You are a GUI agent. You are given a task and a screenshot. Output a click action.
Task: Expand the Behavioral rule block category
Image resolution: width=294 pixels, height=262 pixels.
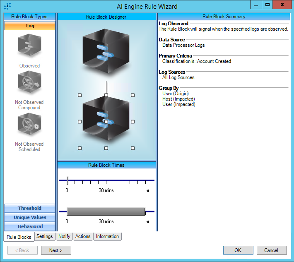click(x=29, y=226)
